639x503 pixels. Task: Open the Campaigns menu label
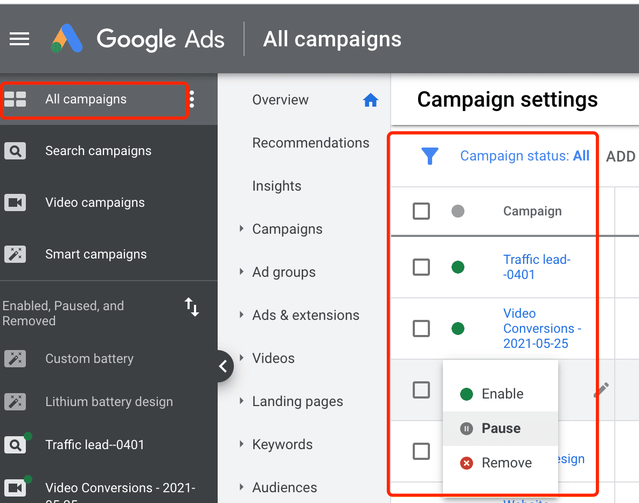[x=287, y=229]
